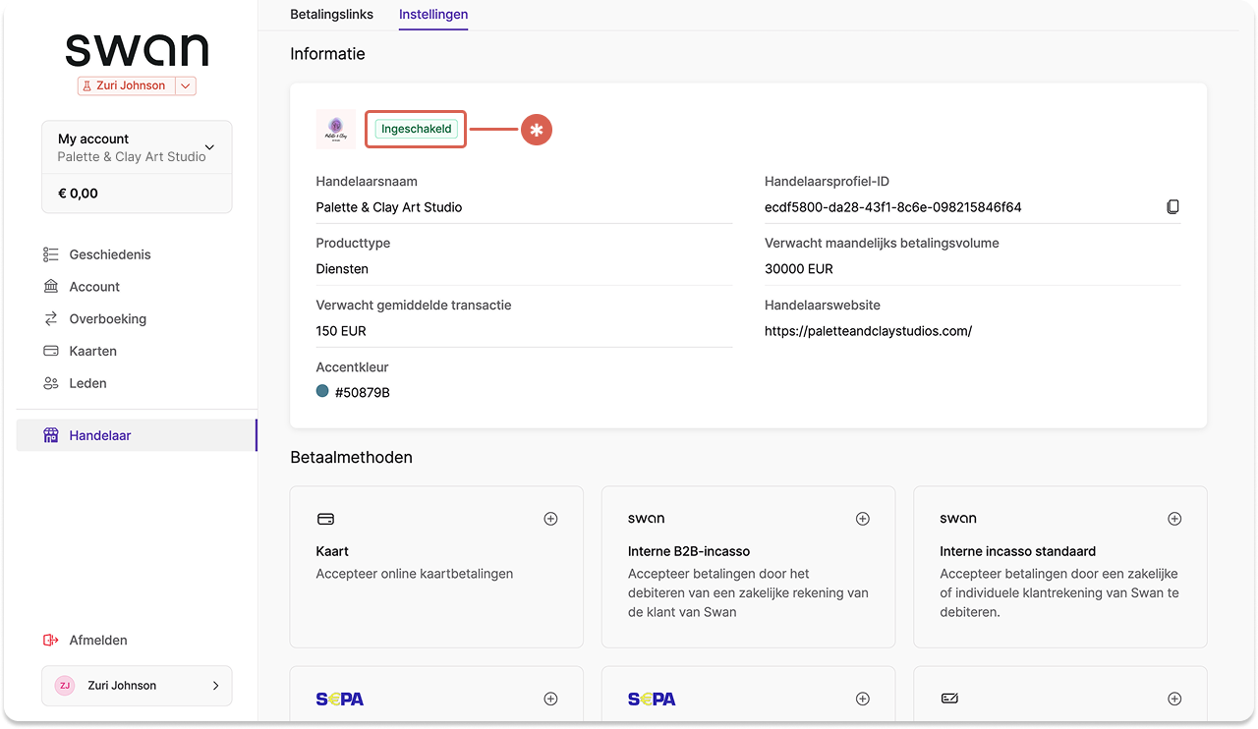The height and width of the screenshot is (729, 1258).
Task: Add Interne incasso standaard plus icon
Action: pos(1173,519)
